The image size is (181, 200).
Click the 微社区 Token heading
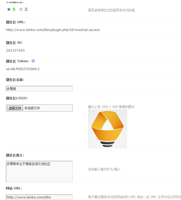[x=17, y=61]
